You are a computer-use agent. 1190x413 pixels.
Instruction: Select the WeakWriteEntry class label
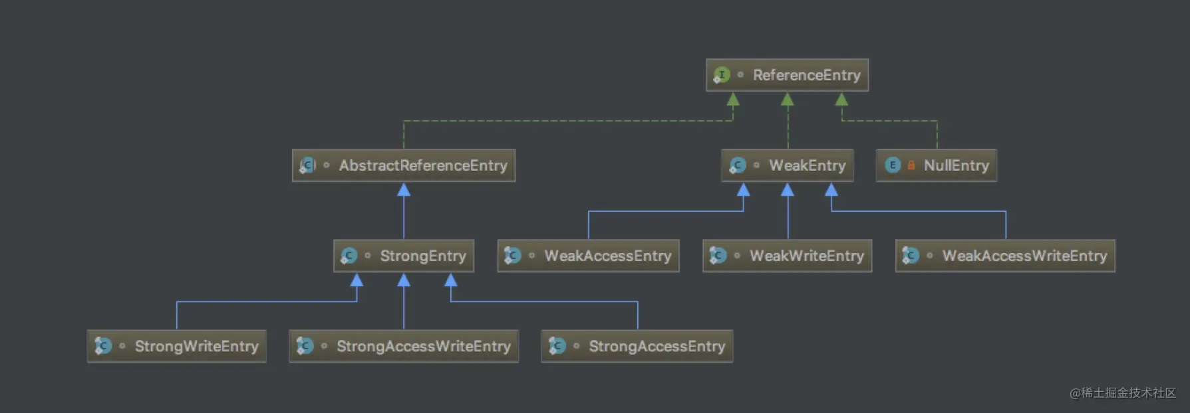(x=806, y=256)
